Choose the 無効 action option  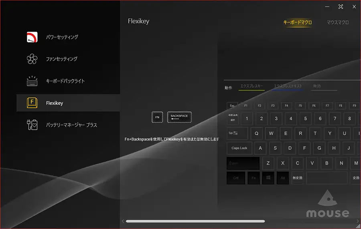pos(317,86)
